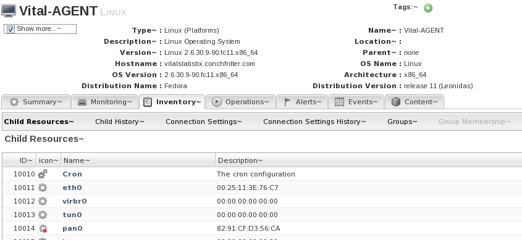
Task: Click the Version value Linux 2.6.30.9-90.fc11.x86_64
Action: 211,53
